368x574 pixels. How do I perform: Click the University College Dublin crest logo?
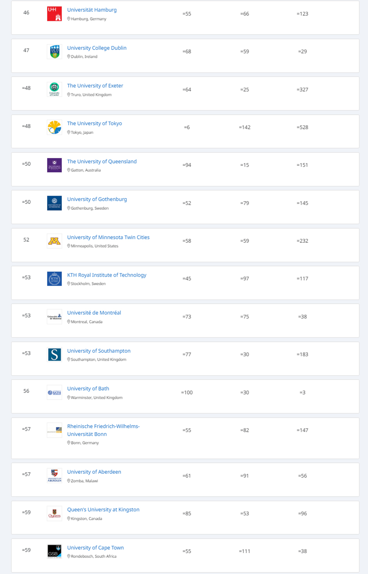coord(54,51)
